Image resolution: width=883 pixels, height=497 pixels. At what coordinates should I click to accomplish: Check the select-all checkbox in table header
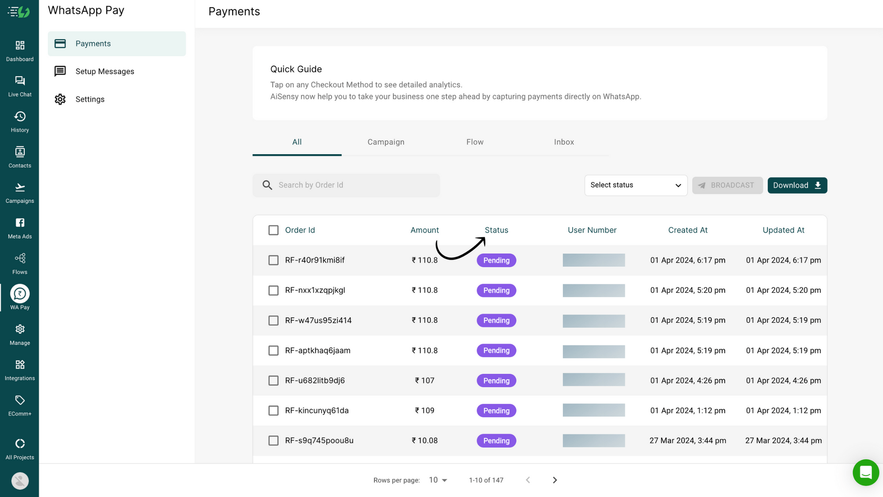pos(273,230)
